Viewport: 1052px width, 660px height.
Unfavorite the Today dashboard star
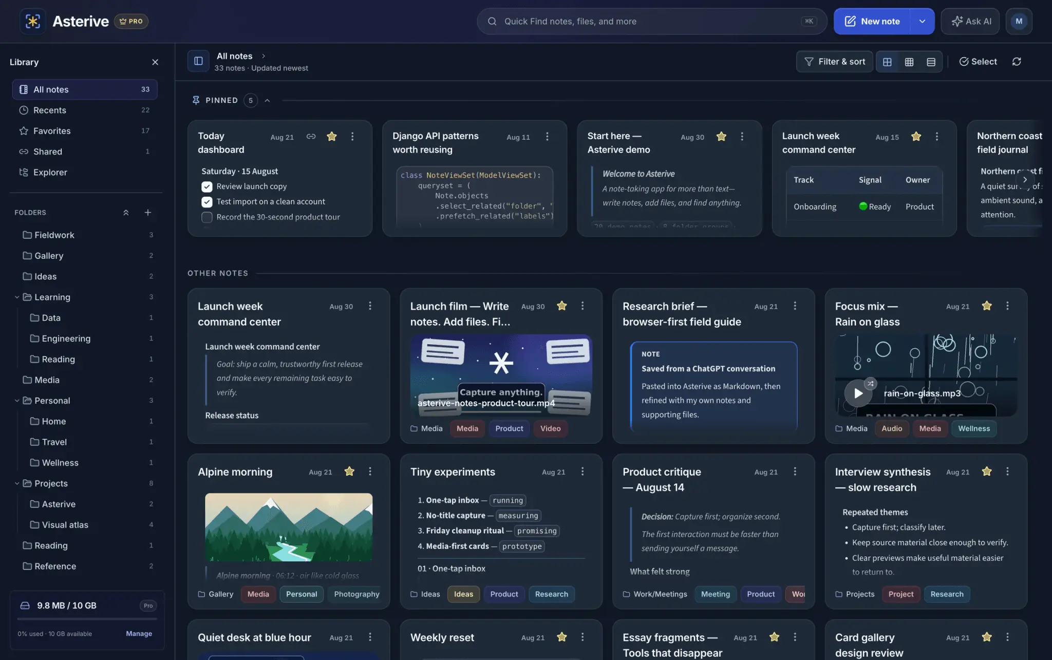(x=332, y=137)
